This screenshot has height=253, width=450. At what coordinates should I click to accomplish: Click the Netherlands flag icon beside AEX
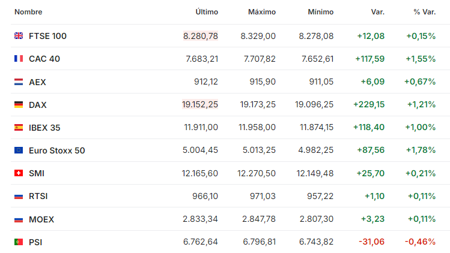click(x=19, y=82)
